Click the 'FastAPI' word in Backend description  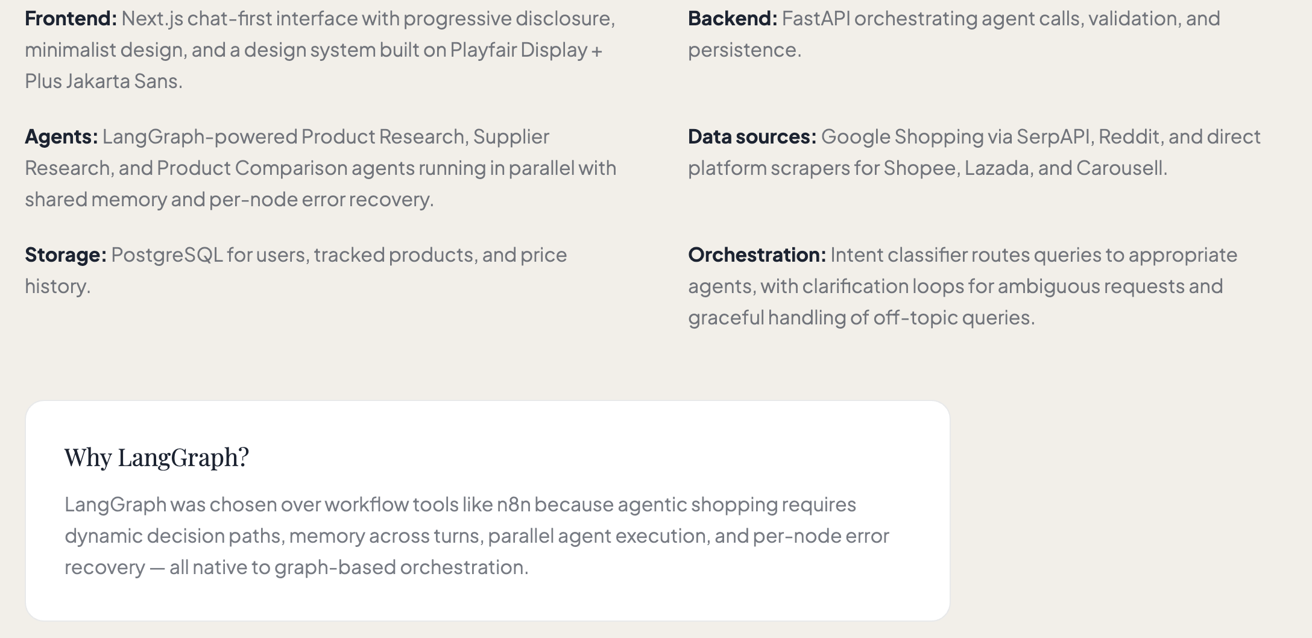pos(816,19)
